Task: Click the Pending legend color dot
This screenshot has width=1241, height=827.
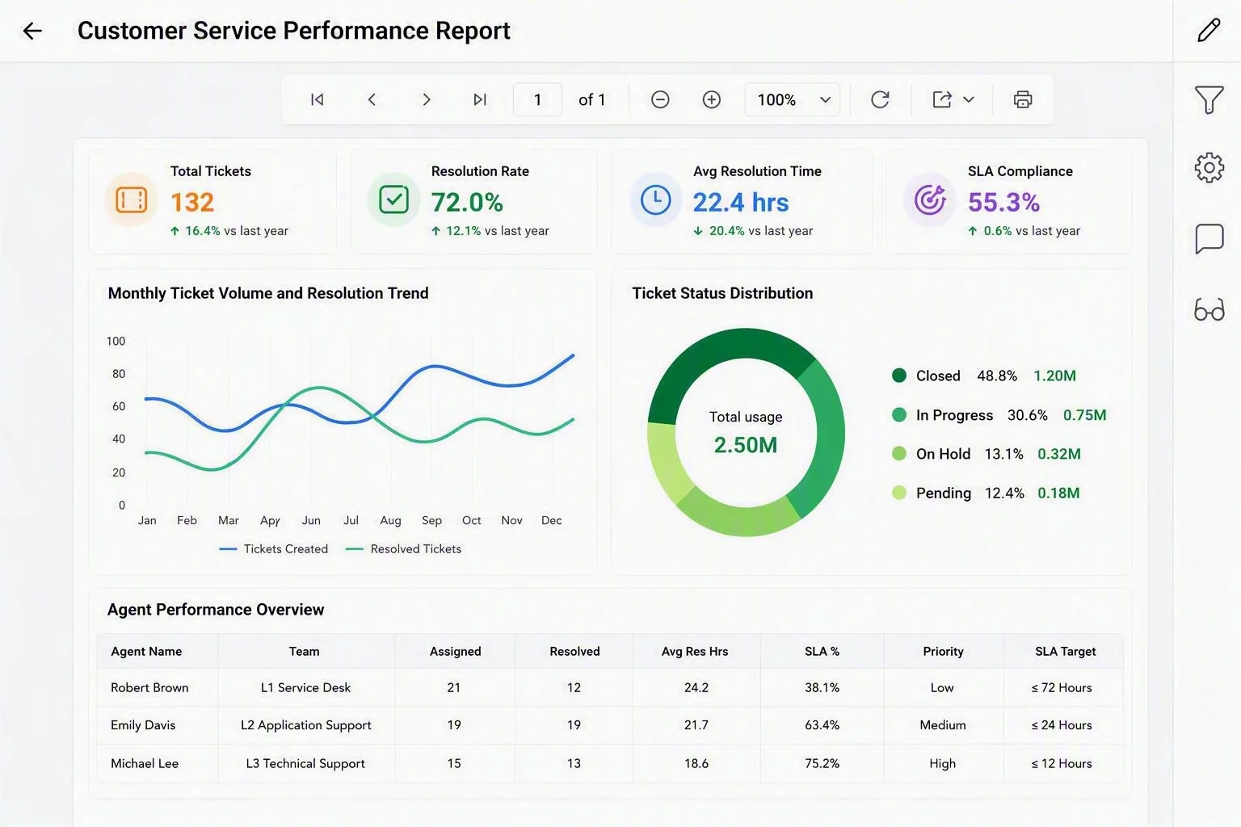Action: pos(898,493)
